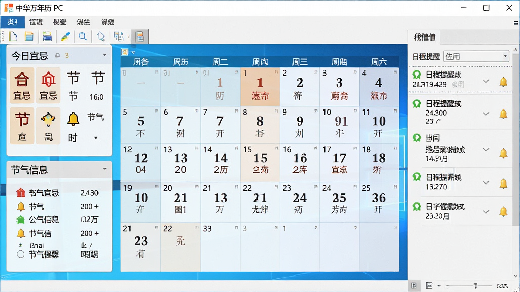The width and height of the screenshot is (520, 292).
Task: Open the third menu bar item
Action: (x=60, y=22)
